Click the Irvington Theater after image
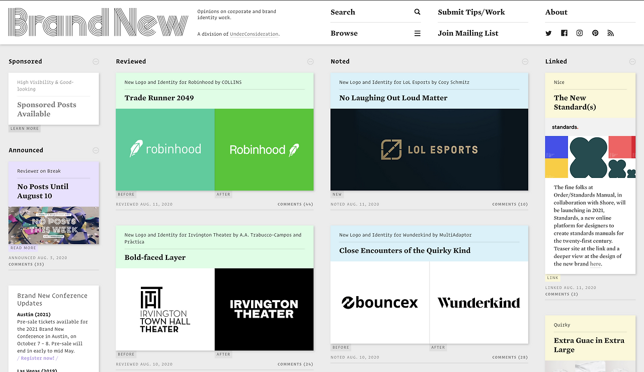This screenshot has width=644, height=372. (264, 309)
